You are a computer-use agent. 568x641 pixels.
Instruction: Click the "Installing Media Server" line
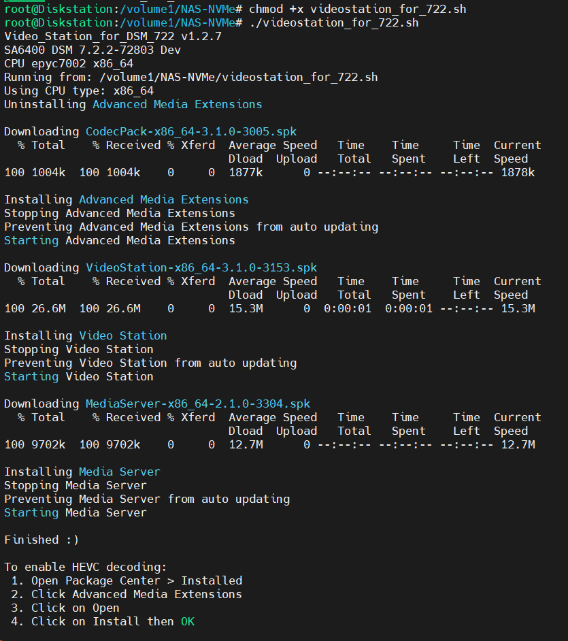coord(82,472)
